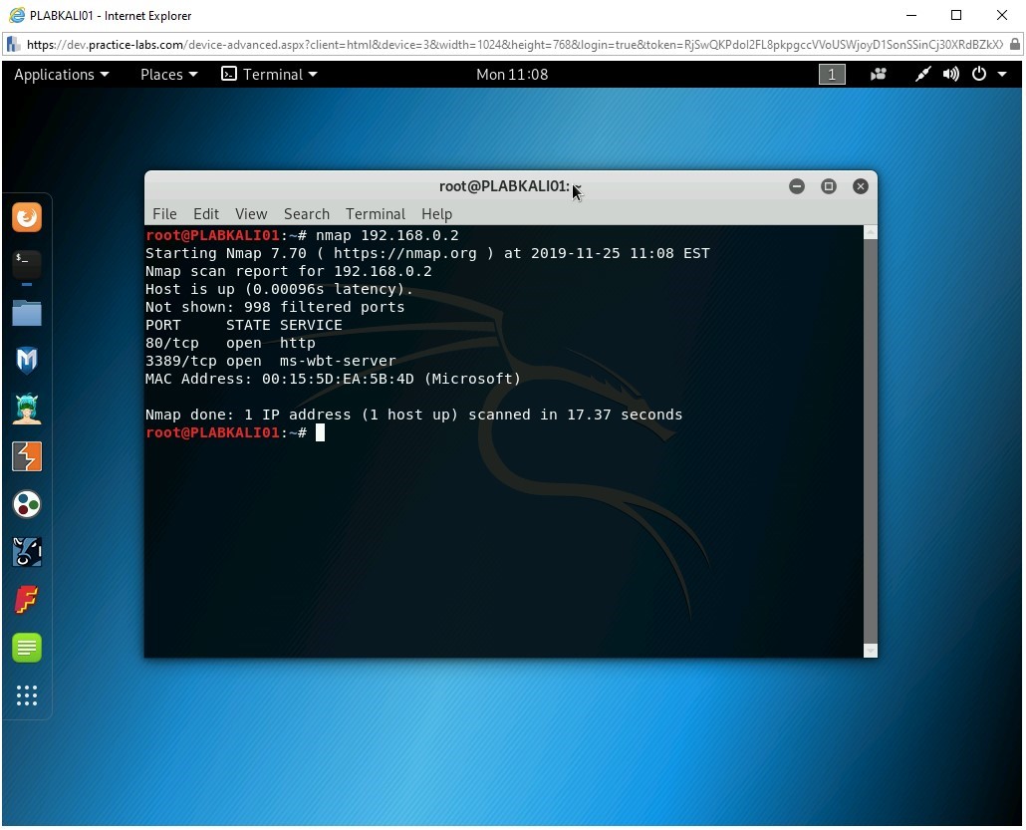
Task: Open the Edit menu of the terminal
Action: tap(205, 213)
